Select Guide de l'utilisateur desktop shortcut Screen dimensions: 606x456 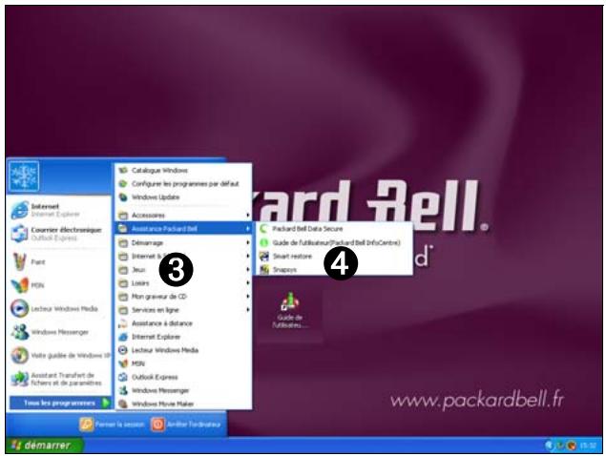pyautogui.click(x=290, y=311)
